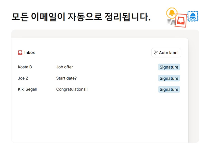The height and width of the screenshot is (145, 201).
Task: Click Signature tag on the Joe Z row
Action: (x=169, y=78)
